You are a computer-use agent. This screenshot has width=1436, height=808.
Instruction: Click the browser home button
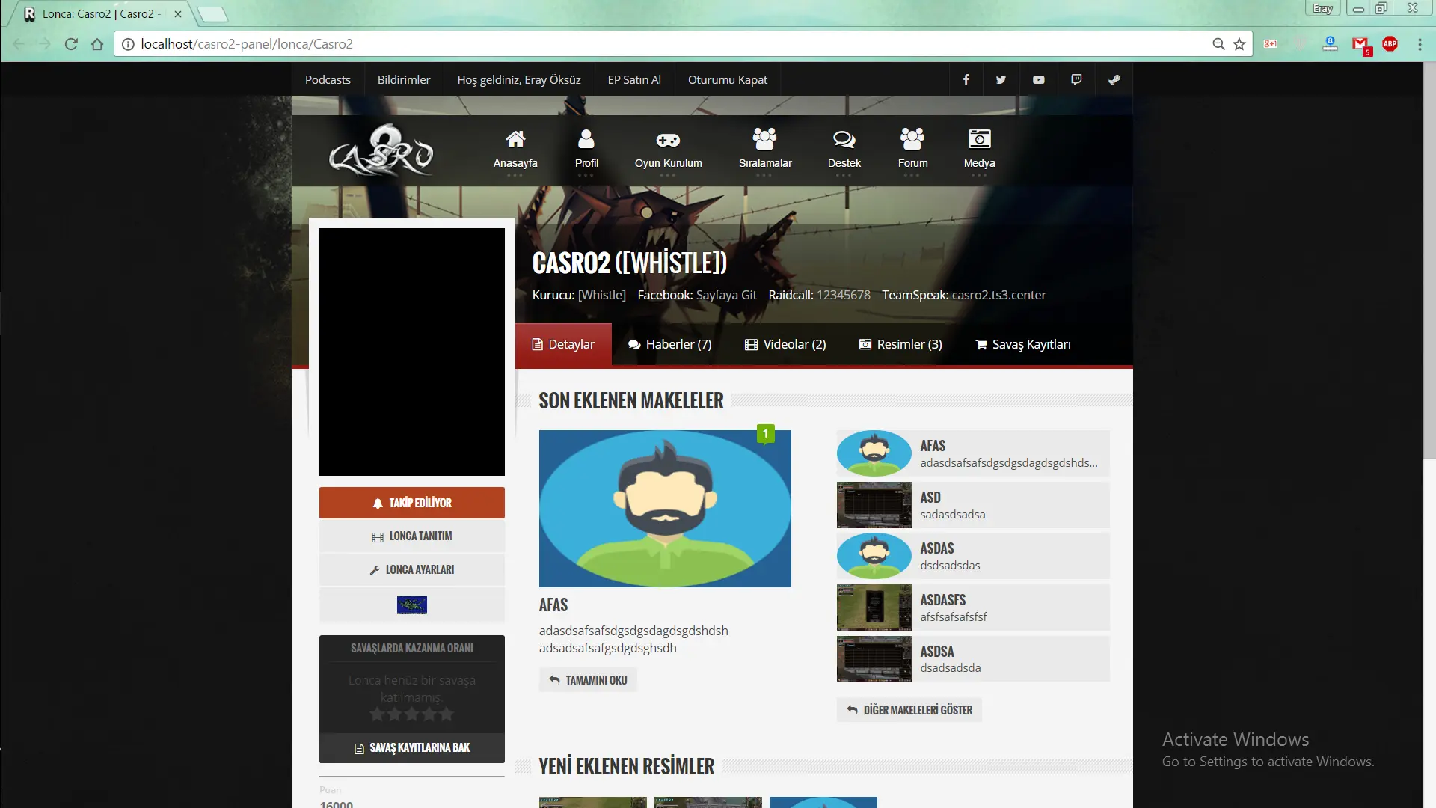pos(97,44)
